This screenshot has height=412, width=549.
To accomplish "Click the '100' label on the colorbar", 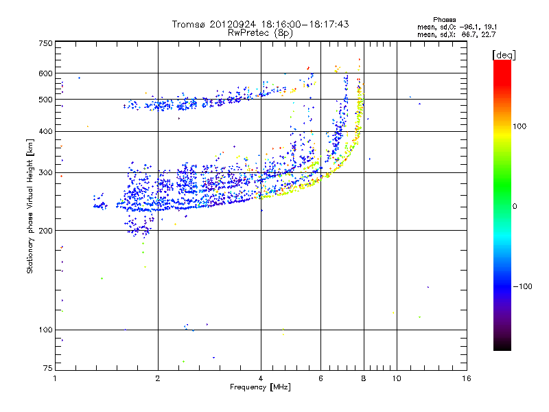I will tap(519, 126).
